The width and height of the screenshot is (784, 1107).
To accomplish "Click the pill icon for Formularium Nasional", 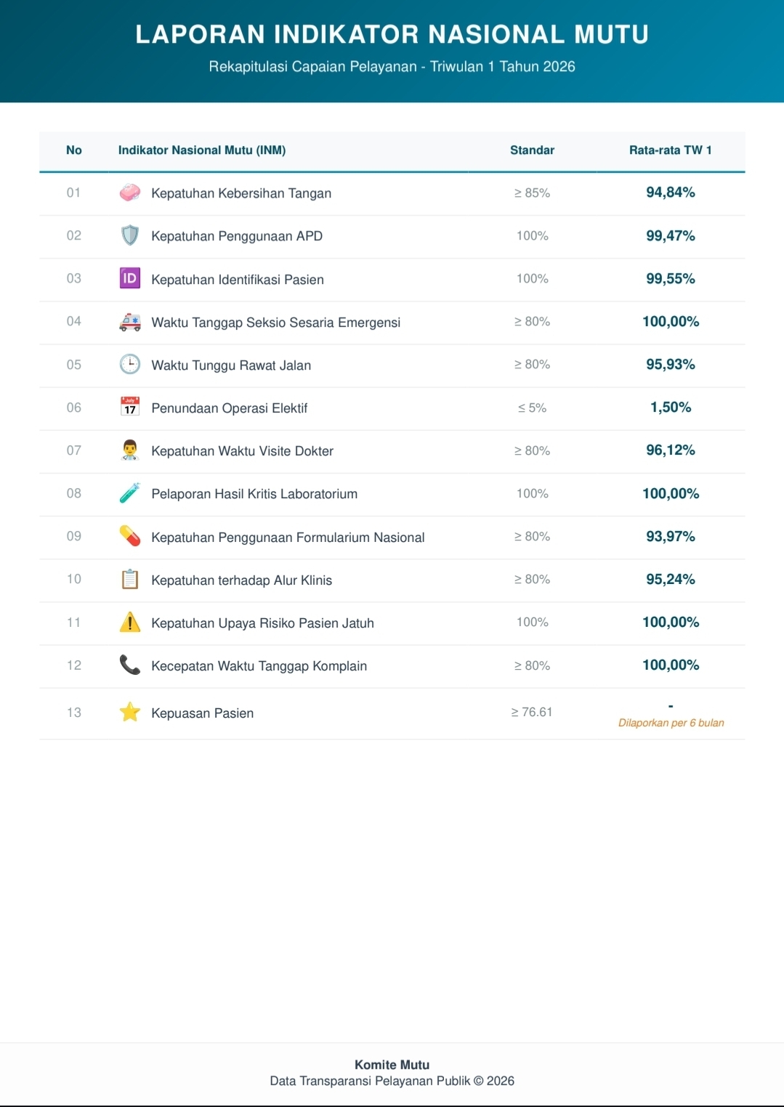I will tap(130, 536).
